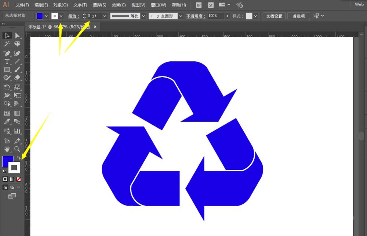Set paint mode to None
Image resolution: width=367 pixels, height=236 pixels.
[18, 179]
